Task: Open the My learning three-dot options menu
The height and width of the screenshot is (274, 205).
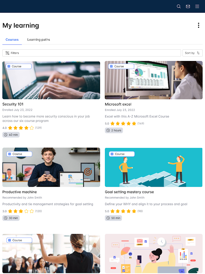Action: 199,25
